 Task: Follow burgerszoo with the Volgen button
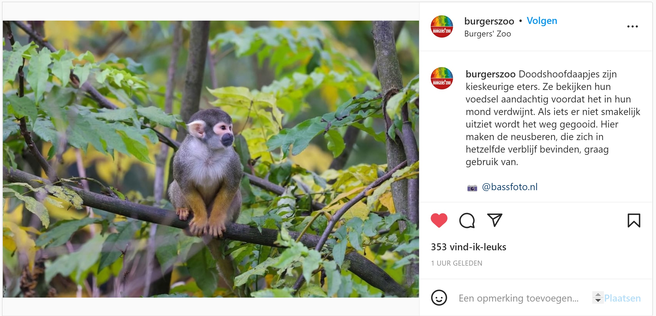click(542, 21)
